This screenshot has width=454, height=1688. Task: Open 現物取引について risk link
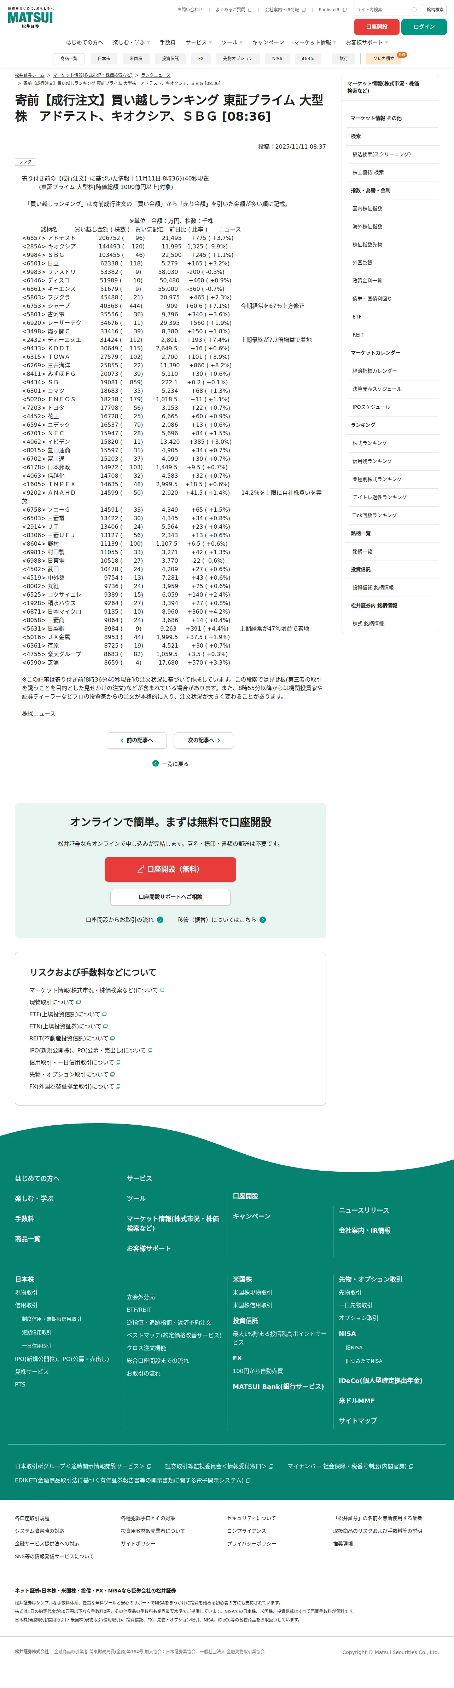point(55,1002)
